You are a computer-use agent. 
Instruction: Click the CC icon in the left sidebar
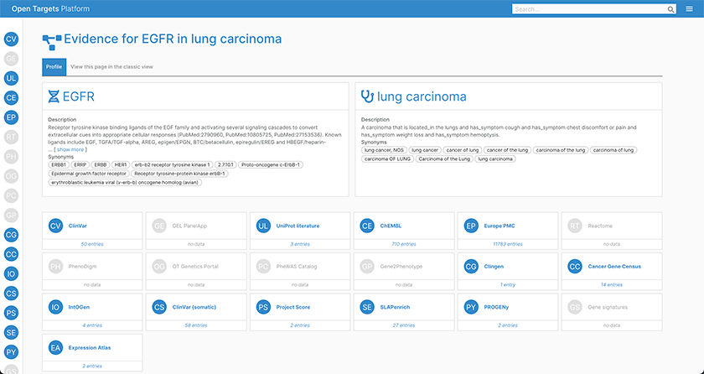pyautogui.click(x=11, y=254)
